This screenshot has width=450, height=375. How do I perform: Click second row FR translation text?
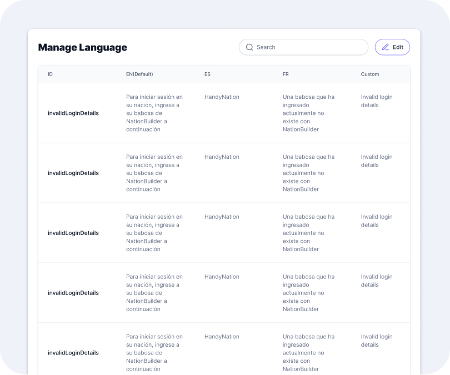coord(308,173)
